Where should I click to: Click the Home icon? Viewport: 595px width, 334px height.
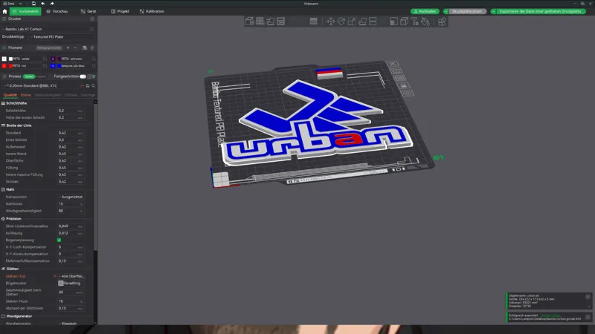(x=4, y=11)
